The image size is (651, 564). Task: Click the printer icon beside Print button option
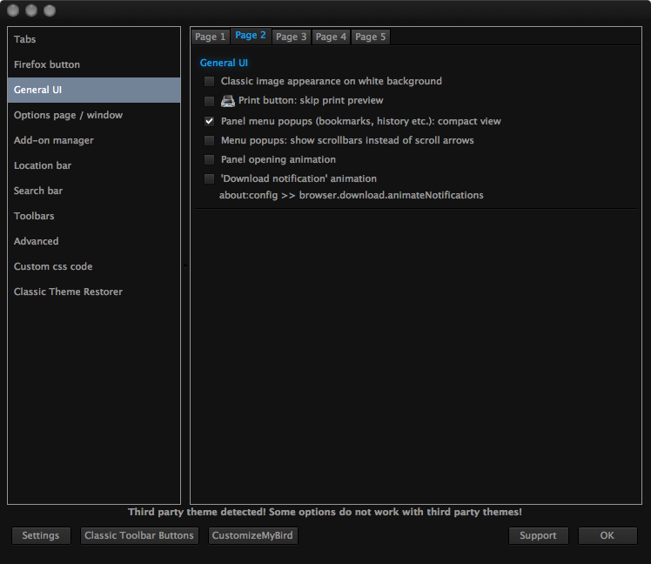227,101
